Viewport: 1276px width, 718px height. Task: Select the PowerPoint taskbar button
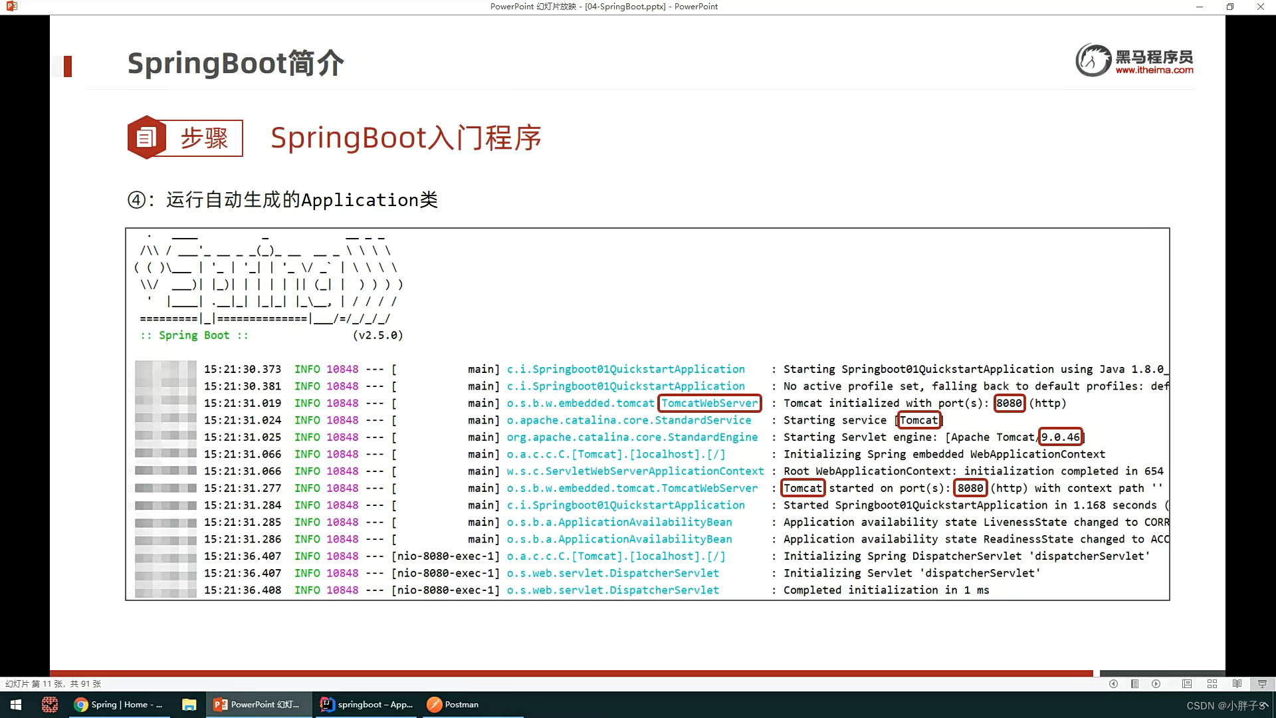258,705
